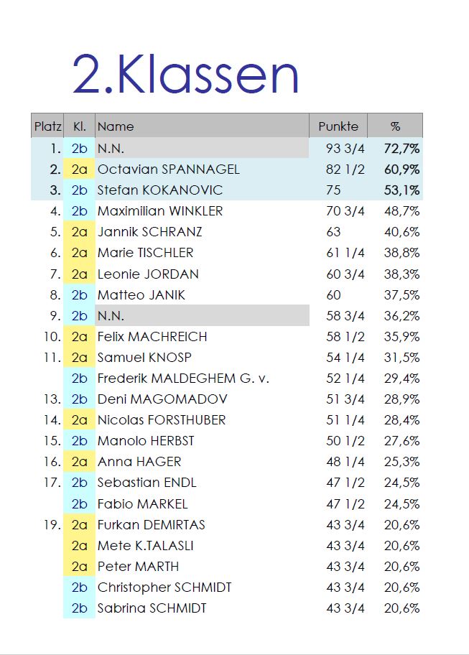Select the 93 3/4 points cell

(345, 148)
